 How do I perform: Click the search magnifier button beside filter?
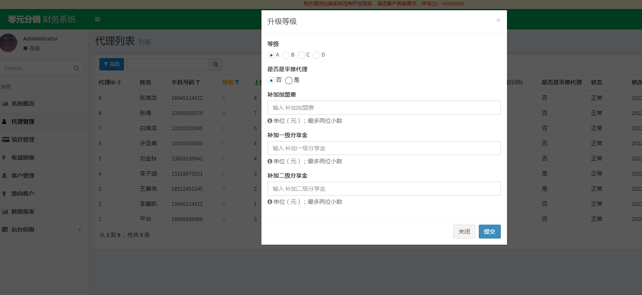point(216,64)
